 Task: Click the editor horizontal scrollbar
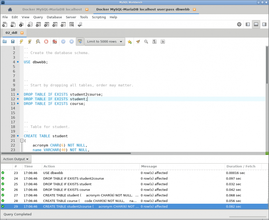click(66, 153)
